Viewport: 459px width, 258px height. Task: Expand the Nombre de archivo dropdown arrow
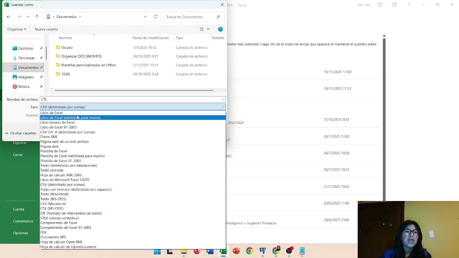pos(223,99)
